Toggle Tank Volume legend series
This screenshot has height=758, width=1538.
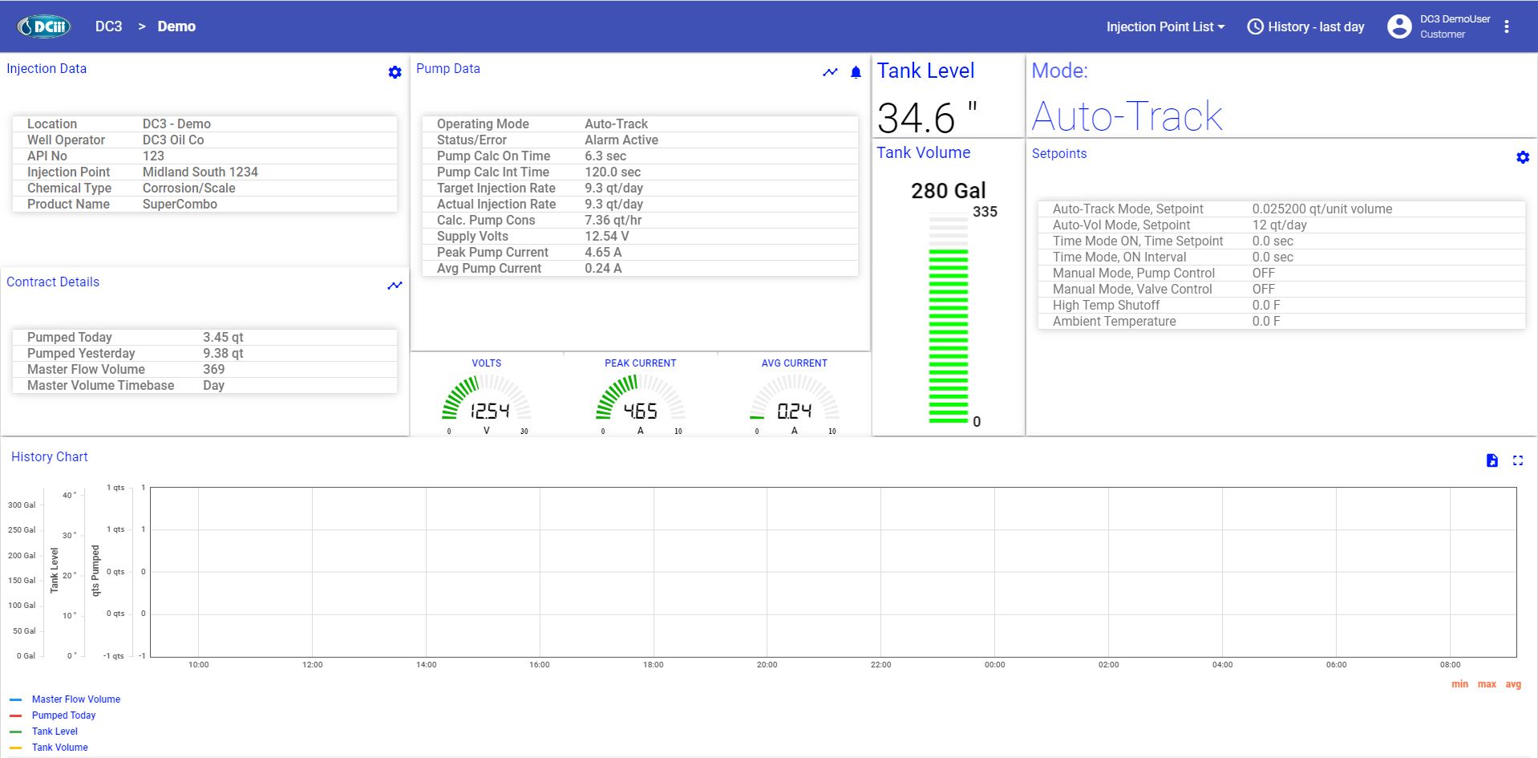59,748
